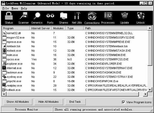Open the Scanner tool

23,18
